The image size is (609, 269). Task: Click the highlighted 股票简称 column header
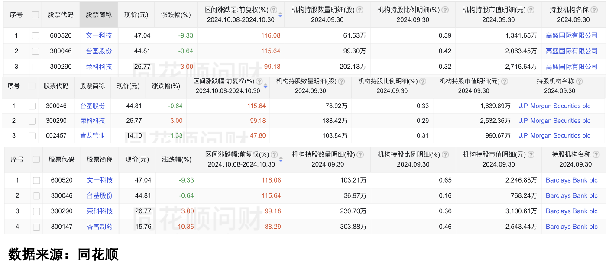[x=99, y=15]
